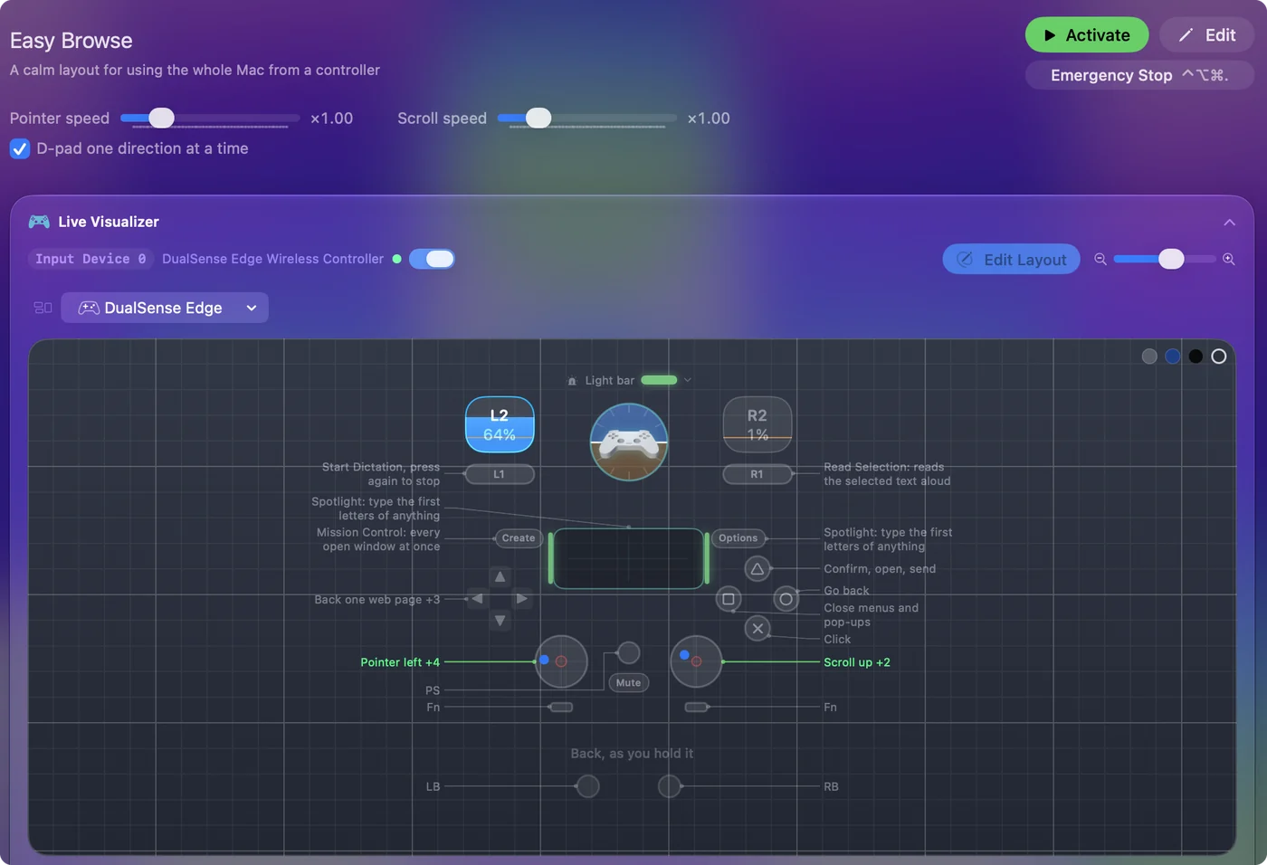Screen dimensions: 1267x865
Task: Click the Input Device 0 label
Action: [90, 259]
